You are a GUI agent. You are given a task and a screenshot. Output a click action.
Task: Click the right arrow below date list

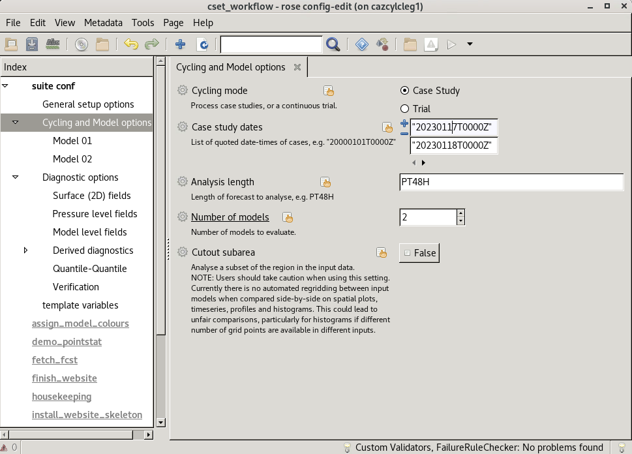[x=423, y=163]
